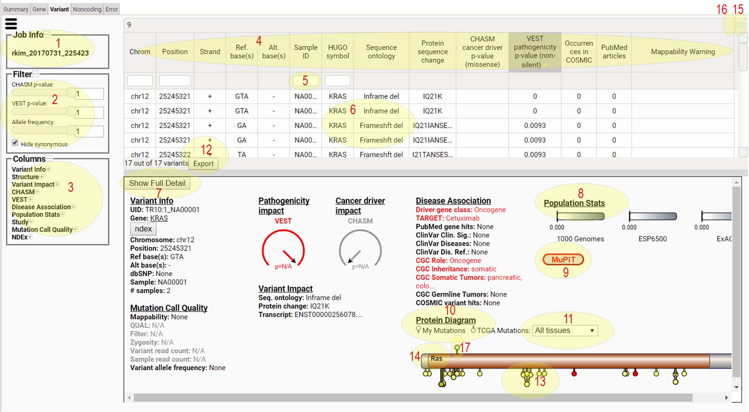Expand the VEST column group
749x412 pixels.
tap(31, 199)
